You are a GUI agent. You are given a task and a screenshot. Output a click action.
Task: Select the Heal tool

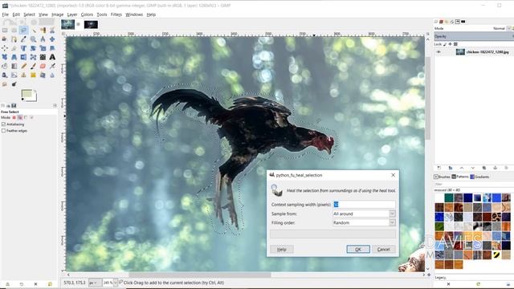(33, 75)
